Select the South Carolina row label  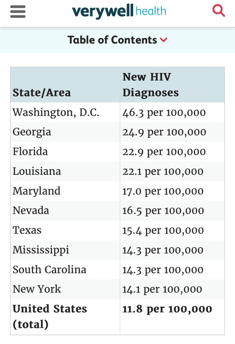49,270
